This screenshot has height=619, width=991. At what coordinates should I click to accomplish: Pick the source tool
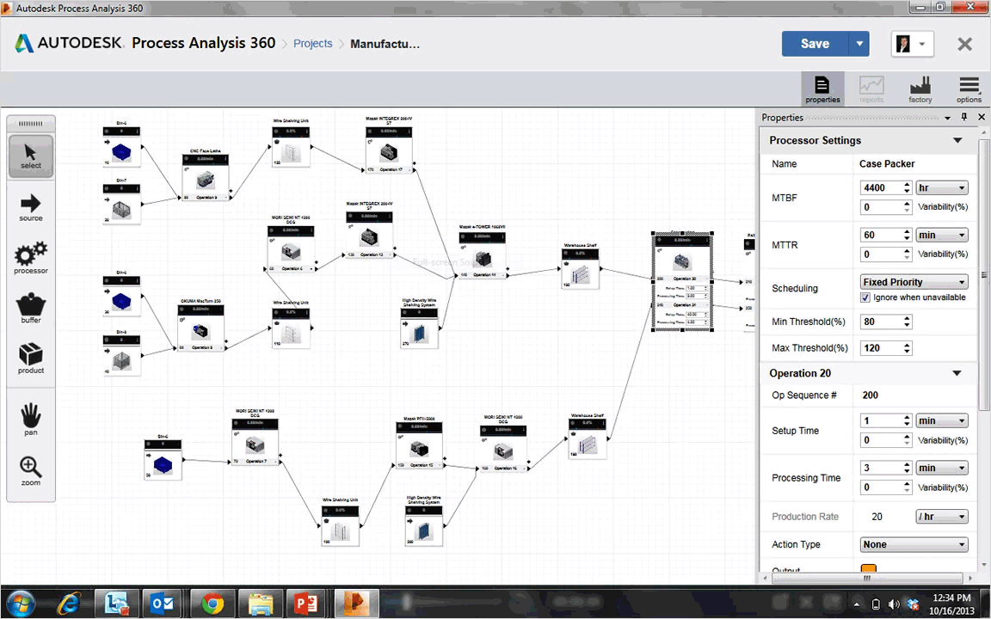[30, 208]
